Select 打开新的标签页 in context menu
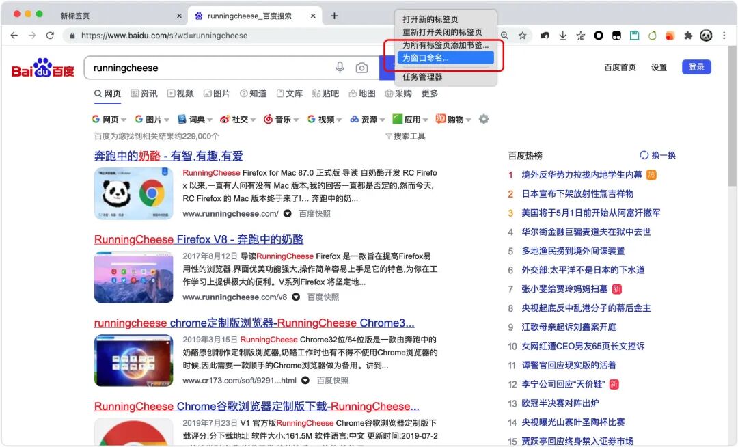The image size is (738, 447). (x=430, y=19)
